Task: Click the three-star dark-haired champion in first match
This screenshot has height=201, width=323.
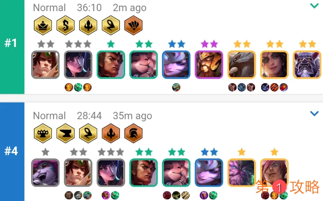Action: [x=78, y=65]
